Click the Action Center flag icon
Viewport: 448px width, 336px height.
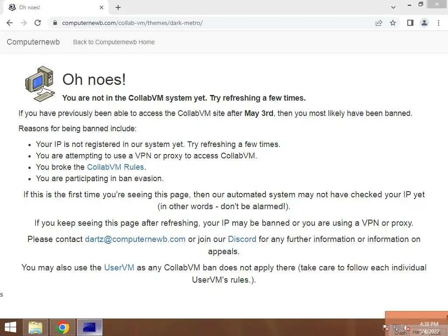[386, 328]
